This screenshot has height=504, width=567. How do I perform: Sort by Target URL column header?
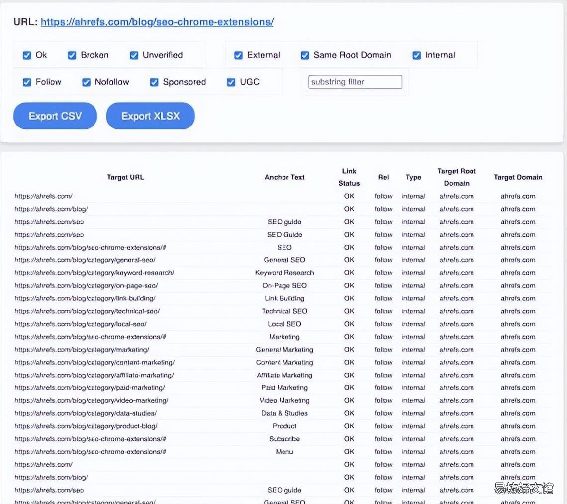click(x=125, y=177)
